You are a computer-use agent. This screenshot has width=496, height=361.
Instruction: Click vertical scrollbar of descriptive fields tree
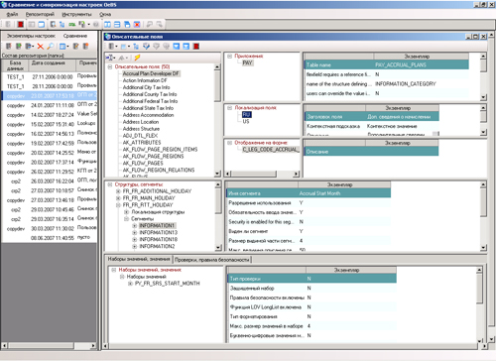point(217,120)
